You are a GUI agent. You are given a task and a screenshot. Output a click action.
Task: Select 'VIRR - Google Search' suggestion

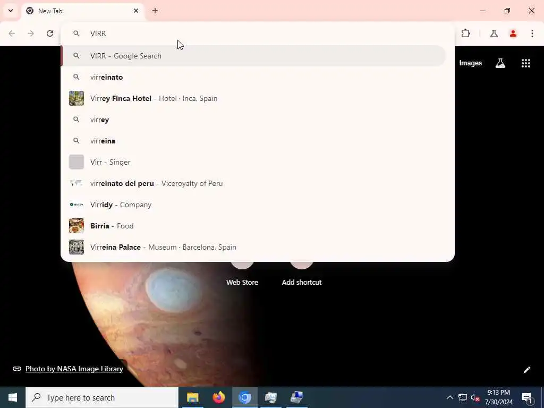tap(253, 56)
